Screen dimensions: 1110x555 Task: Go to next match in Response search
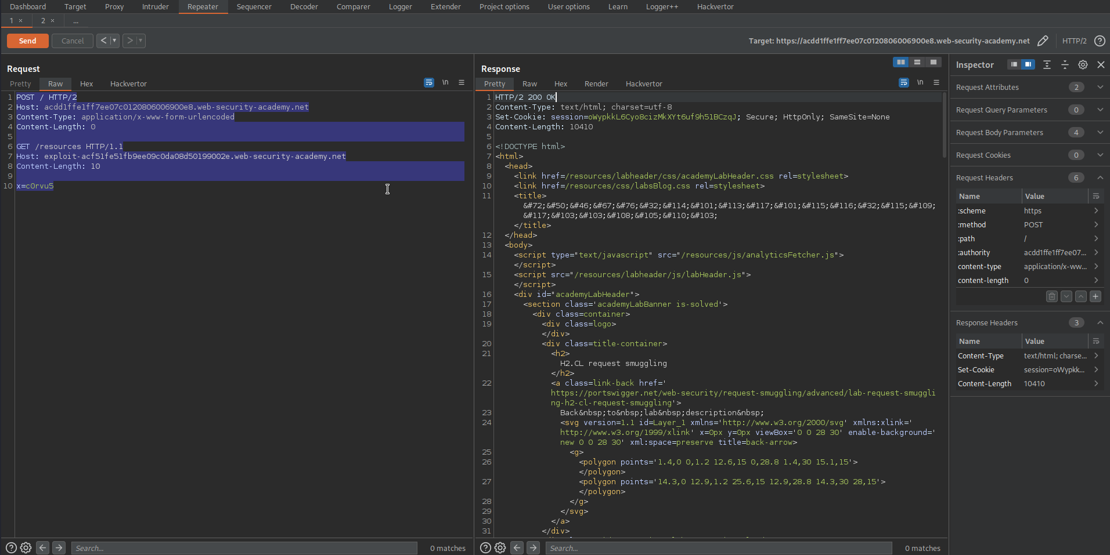[x=533, y=547]
